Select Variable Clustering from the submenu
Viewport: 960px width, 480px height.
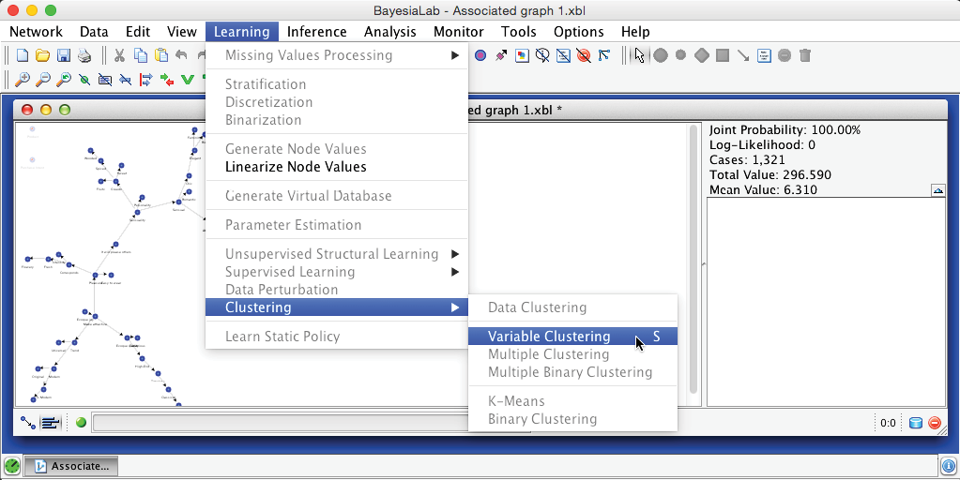point(549,337)
